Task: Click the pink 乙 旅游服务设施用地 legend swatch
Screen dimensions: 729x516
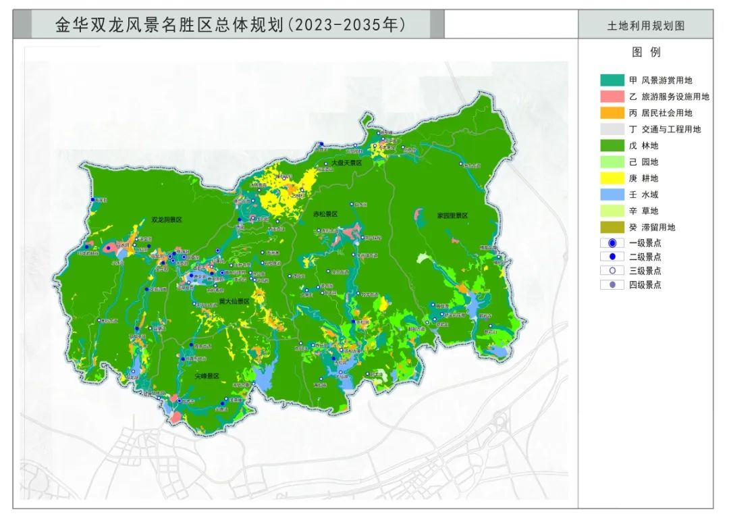Action: 612,97
